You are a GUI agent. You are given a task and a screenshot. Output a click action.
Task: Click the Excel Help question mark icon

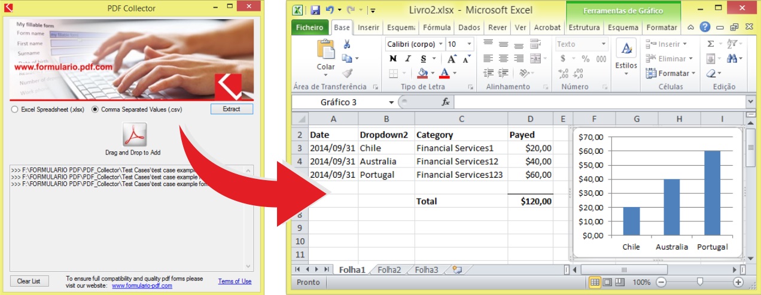(x=705, y=27)
